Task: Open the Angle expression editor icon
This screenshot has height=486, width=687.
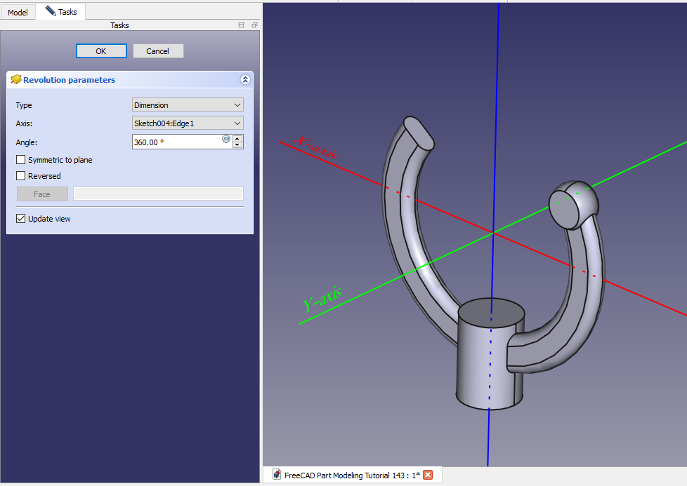Action: (226, 139)
